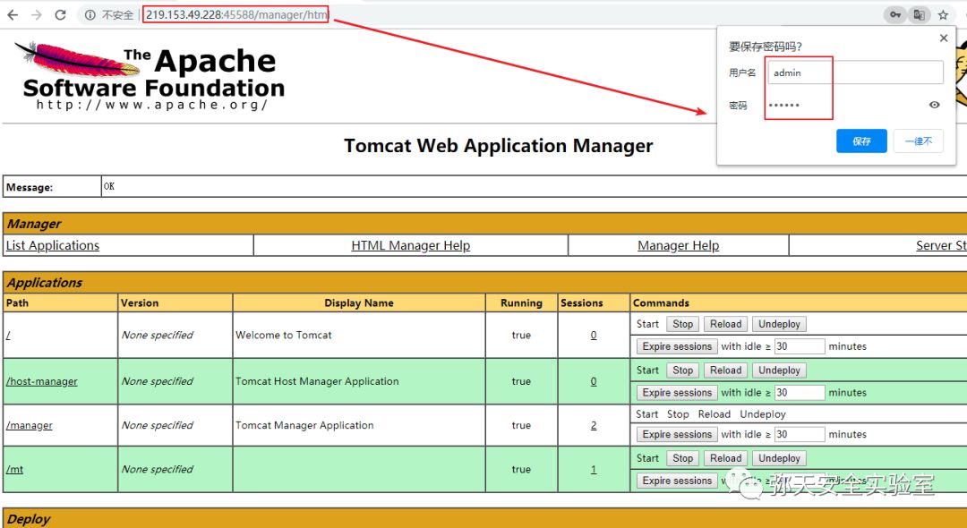Open the List Applications link
The width and height of the screenshot is (967, 528).
point(53,245)
